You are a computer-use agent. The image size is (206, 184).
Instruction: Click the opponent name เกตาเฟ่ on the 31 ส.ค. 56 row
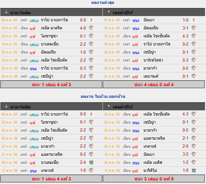click(47, 170)
